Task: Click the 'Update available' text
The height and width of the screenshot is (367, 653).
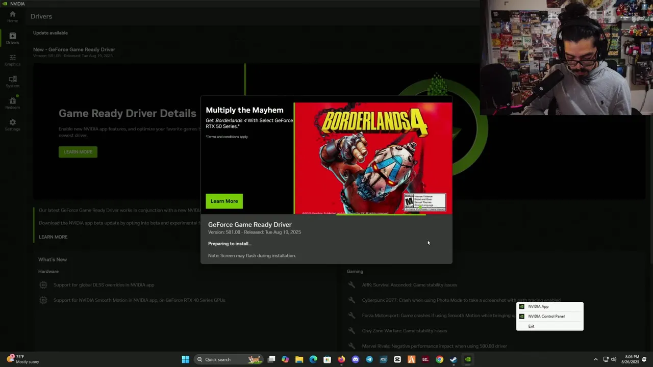Action: (51, 33)
